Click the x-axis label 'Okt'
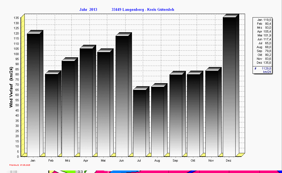The width and height of the screenshot is (282, 173). point(193,160)
